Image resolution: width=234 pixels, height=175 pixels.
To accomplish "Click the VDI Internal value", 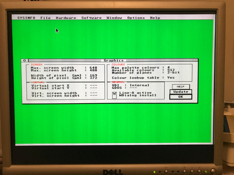I will click(x=139, y=85).
